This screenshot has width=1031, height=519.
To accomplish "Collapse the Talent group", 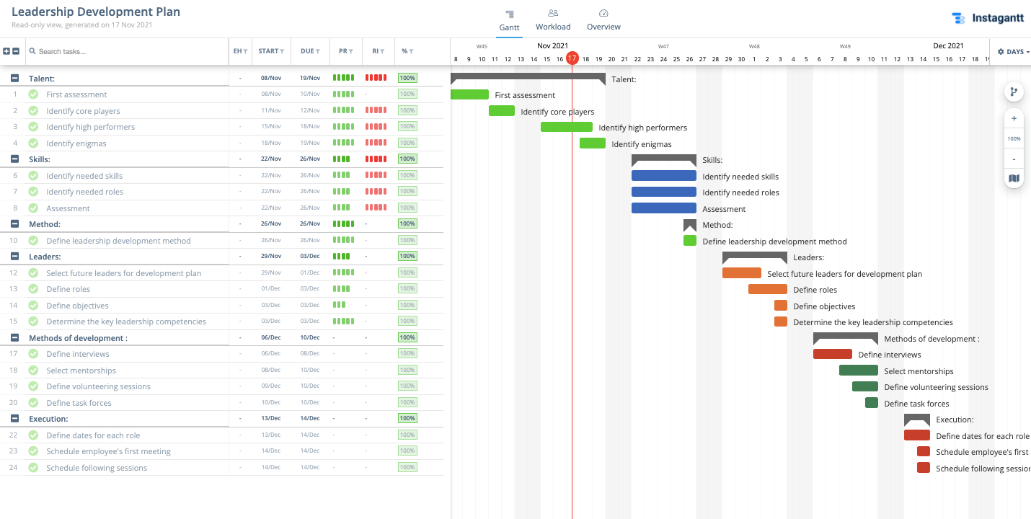I will 15,78.
